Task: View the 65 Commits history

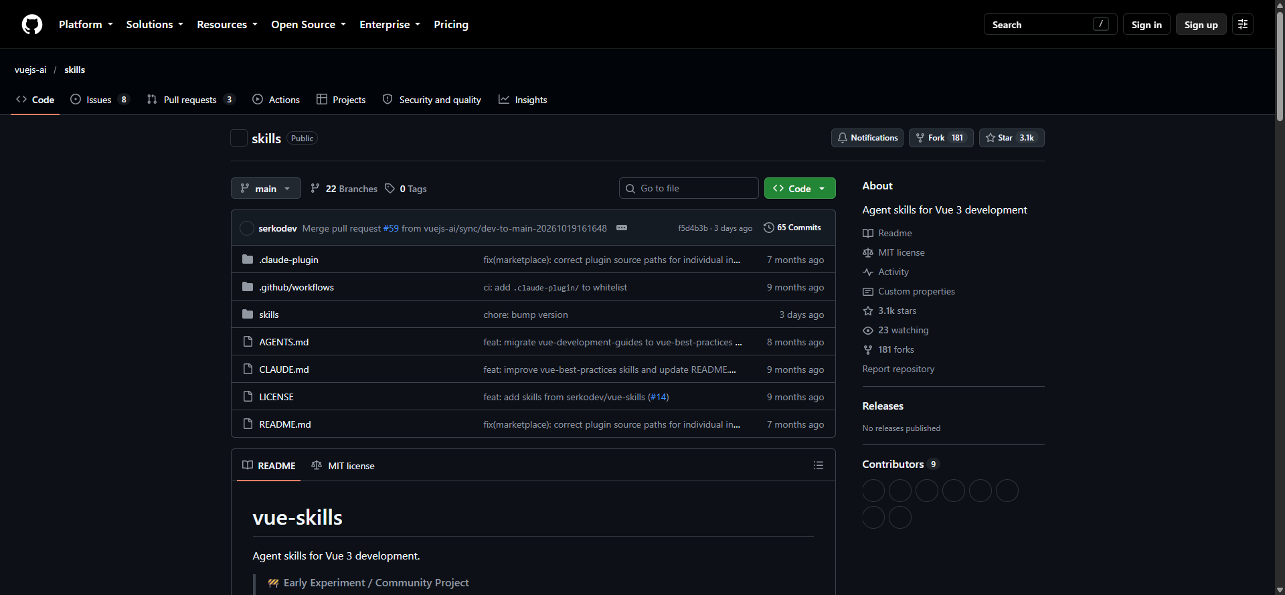Action: pos(792,228)
